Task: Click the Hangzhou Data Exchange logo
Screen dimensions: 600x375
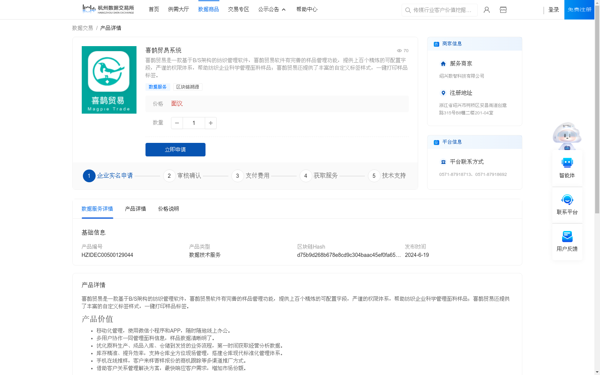Action: click(108, 9)
